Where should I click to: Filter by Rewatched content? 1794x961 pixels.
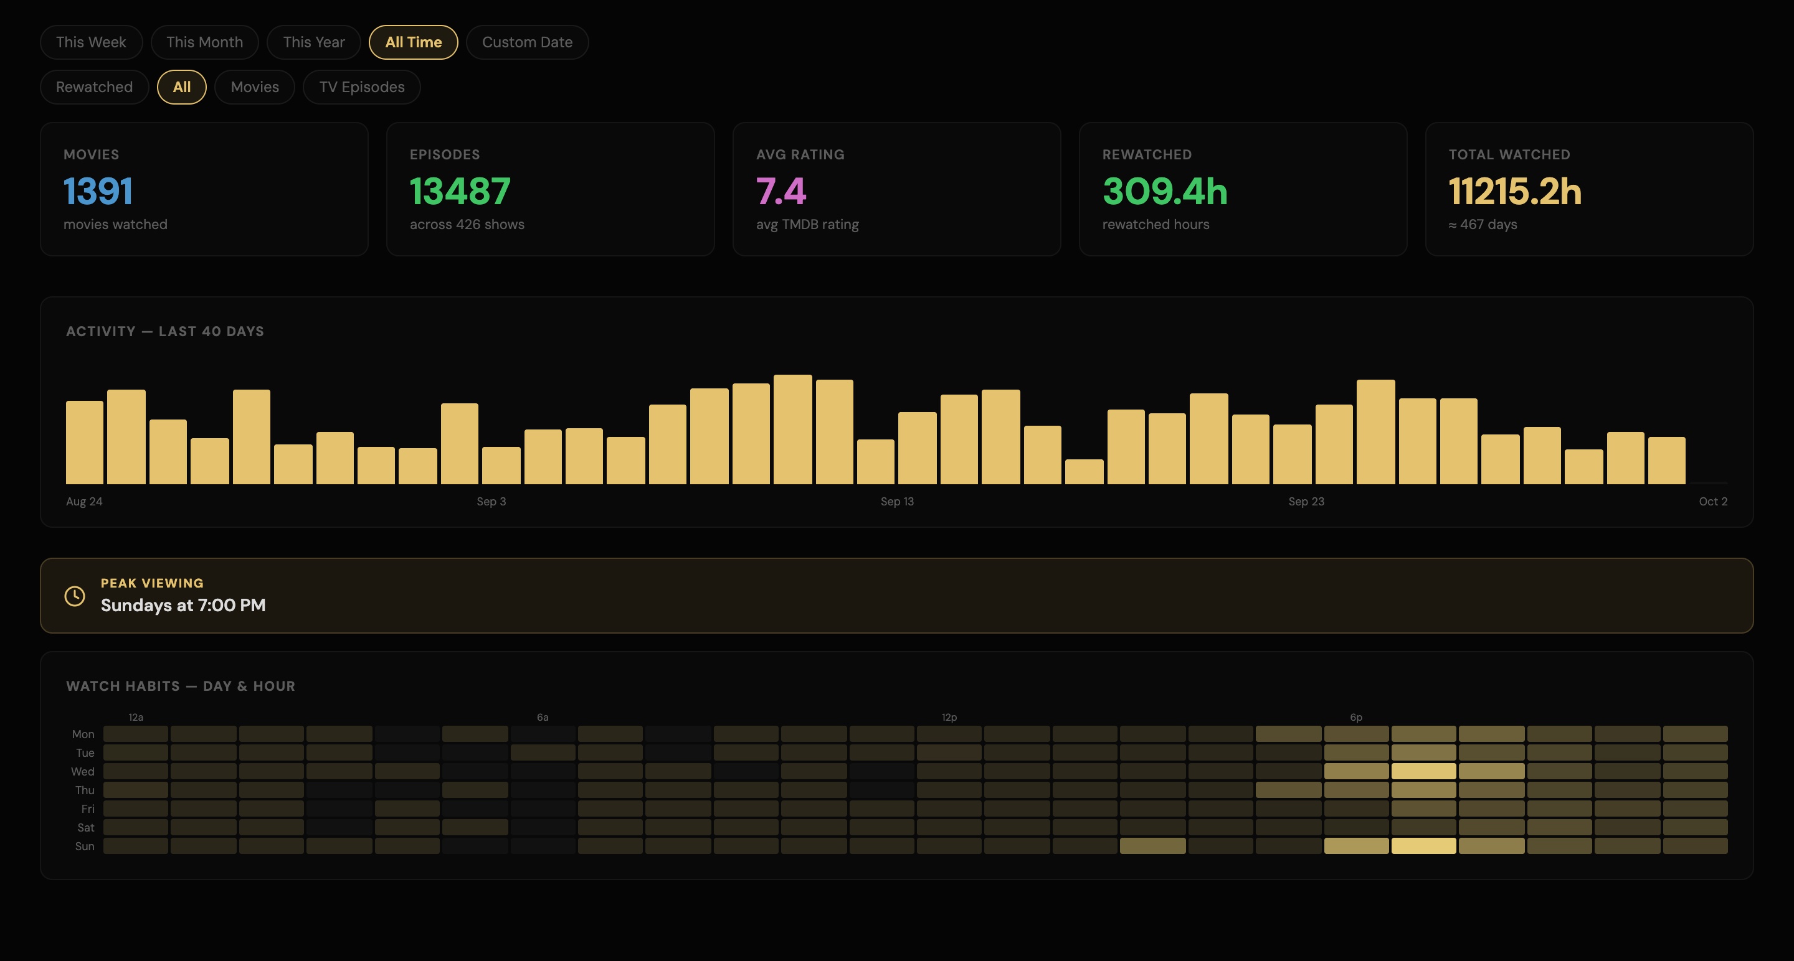(x=94, y=87)
